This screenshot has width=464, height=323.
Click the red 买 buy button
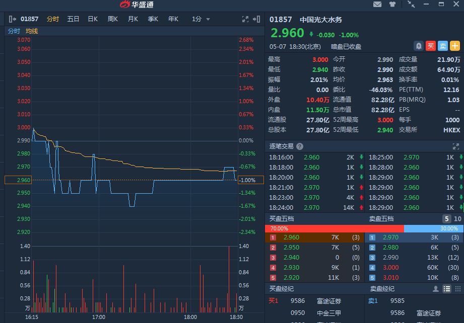[x=431, y=46]
